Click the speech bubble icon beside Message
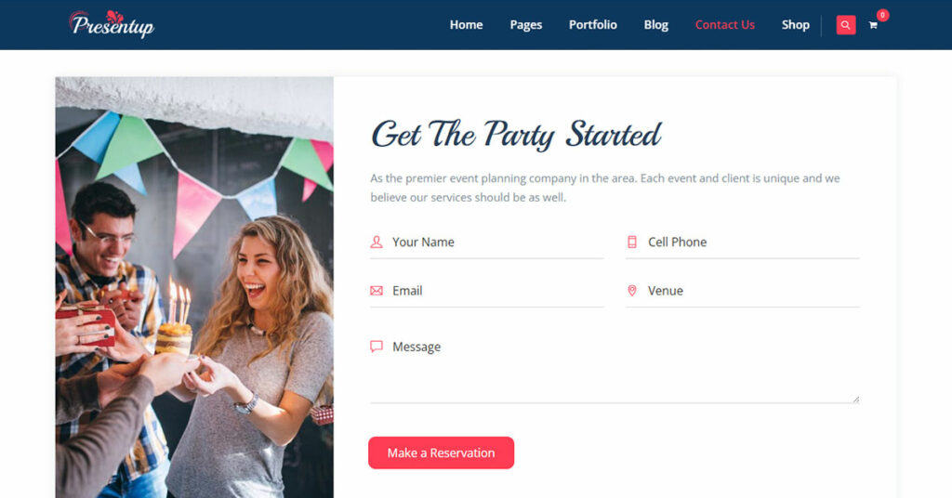 click(x=377, y=347)
